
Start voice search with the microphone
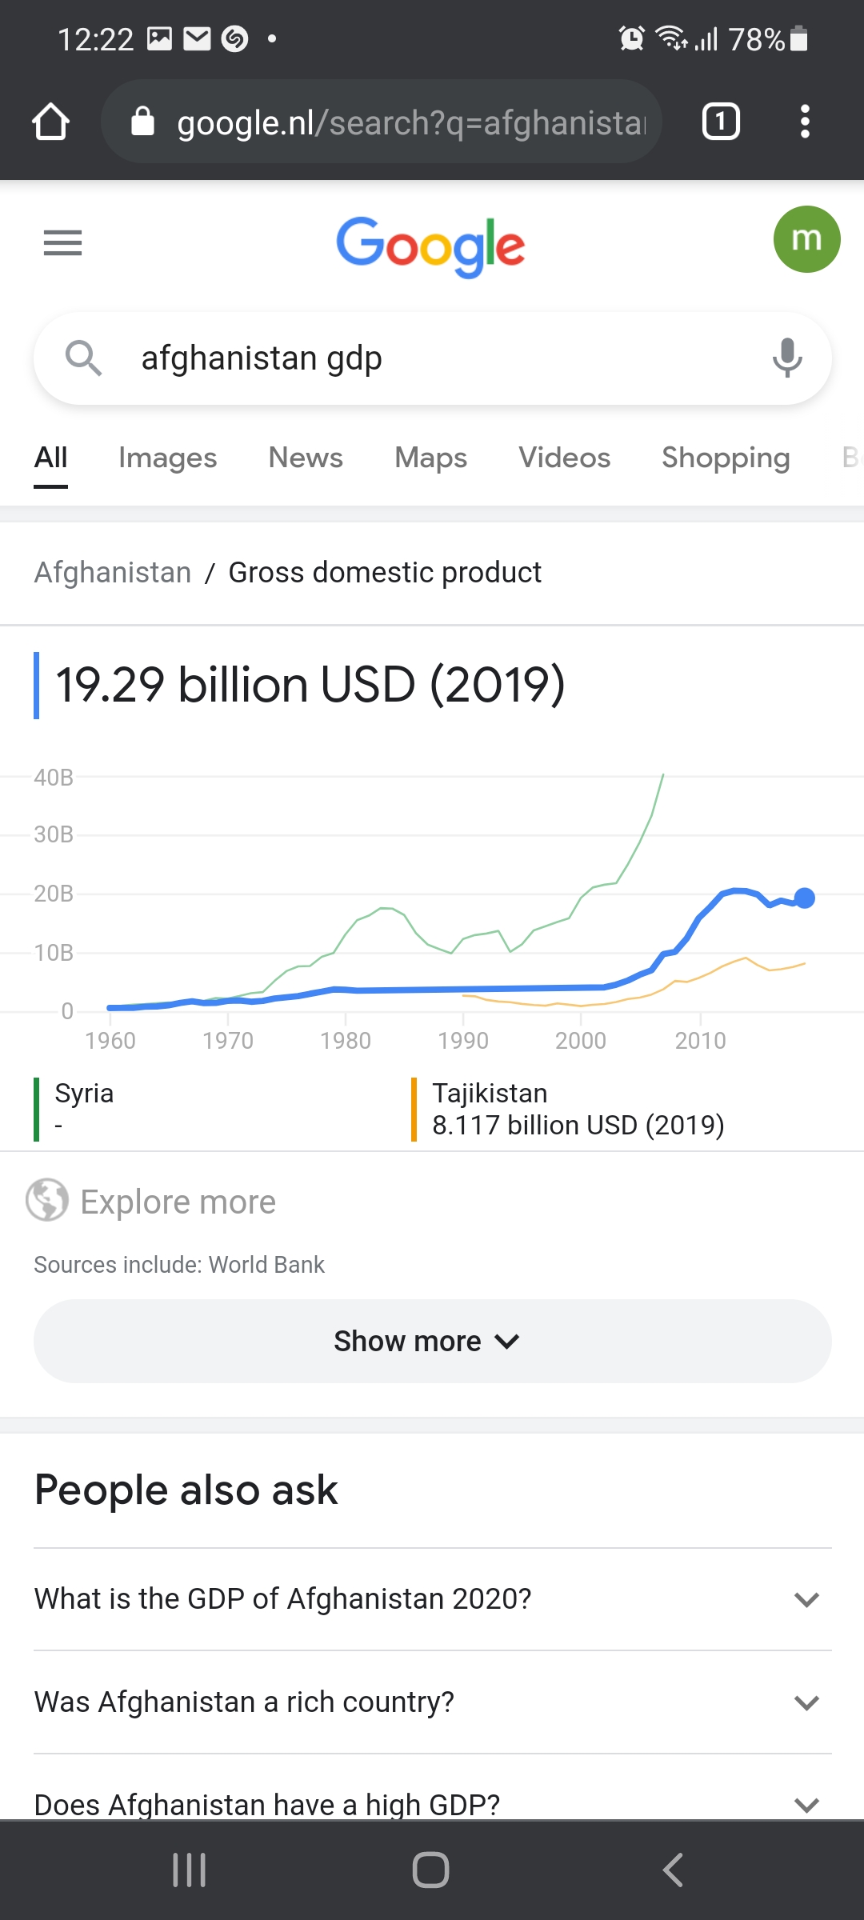coord(787,358)
